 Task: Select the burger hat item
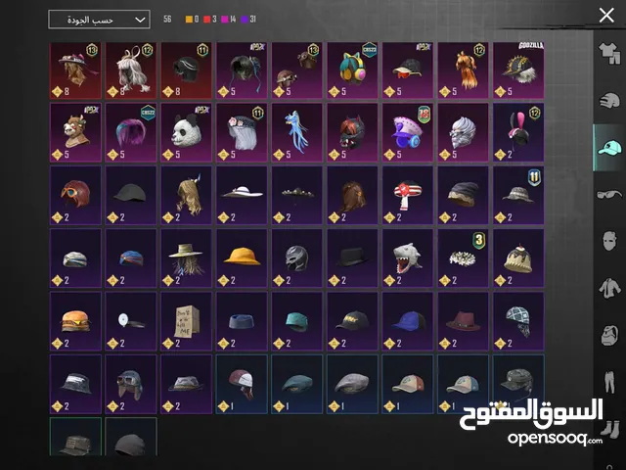click(x=75, y=321)
